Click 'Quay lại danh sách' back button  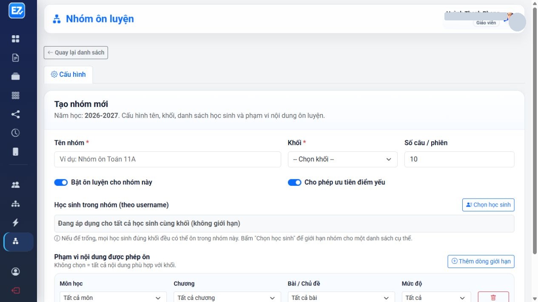pyautogui.click(x=76, y=53)
